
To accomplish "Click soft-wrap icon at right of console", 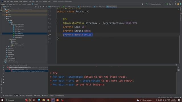I will point(179,68).
